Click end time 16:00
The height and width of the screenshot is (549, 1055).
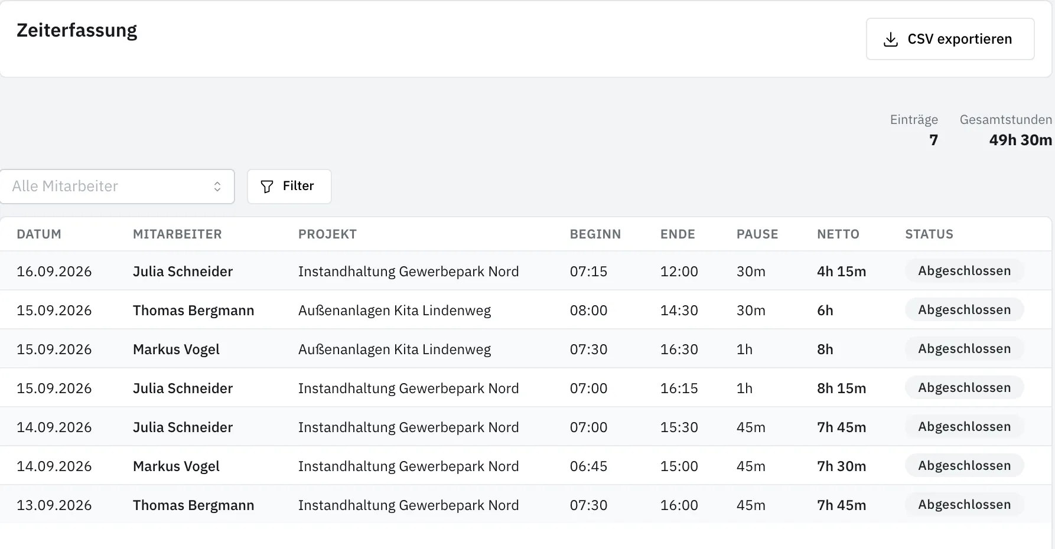[x=679, y=505]
